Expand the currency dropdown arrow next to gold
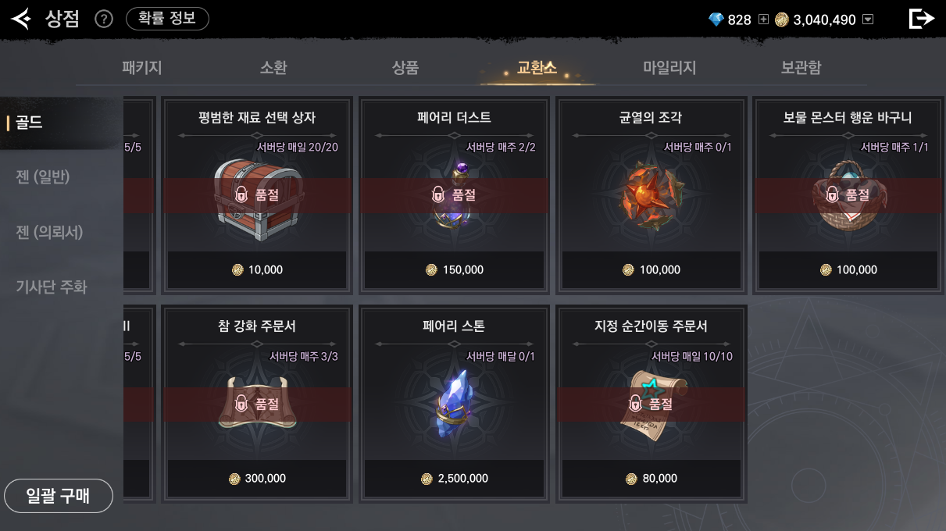Screen dimensions: 946x531 click(868, 20)
